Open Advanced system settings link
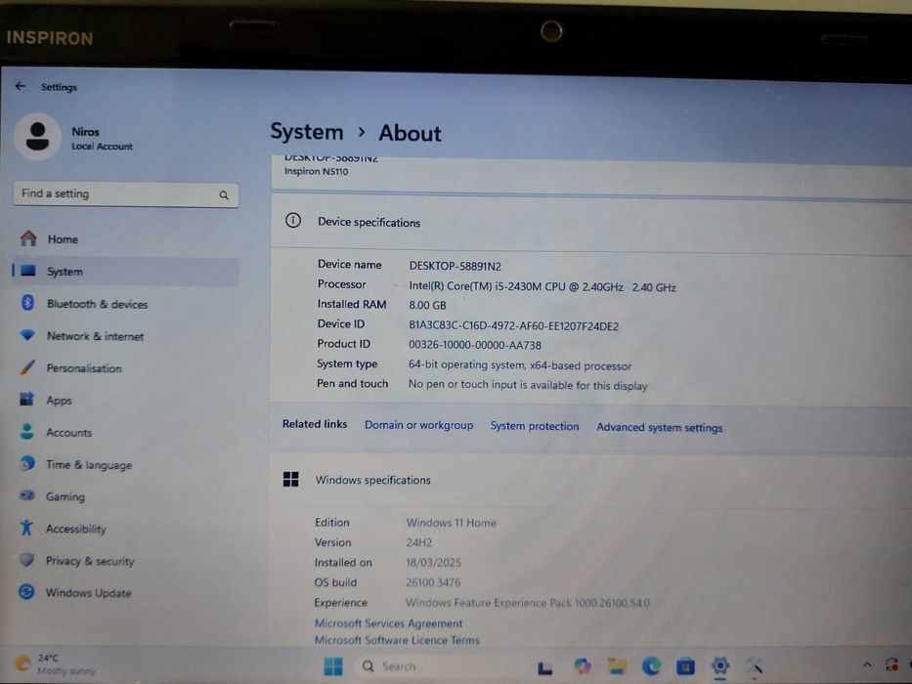 [x=659, y=428]
